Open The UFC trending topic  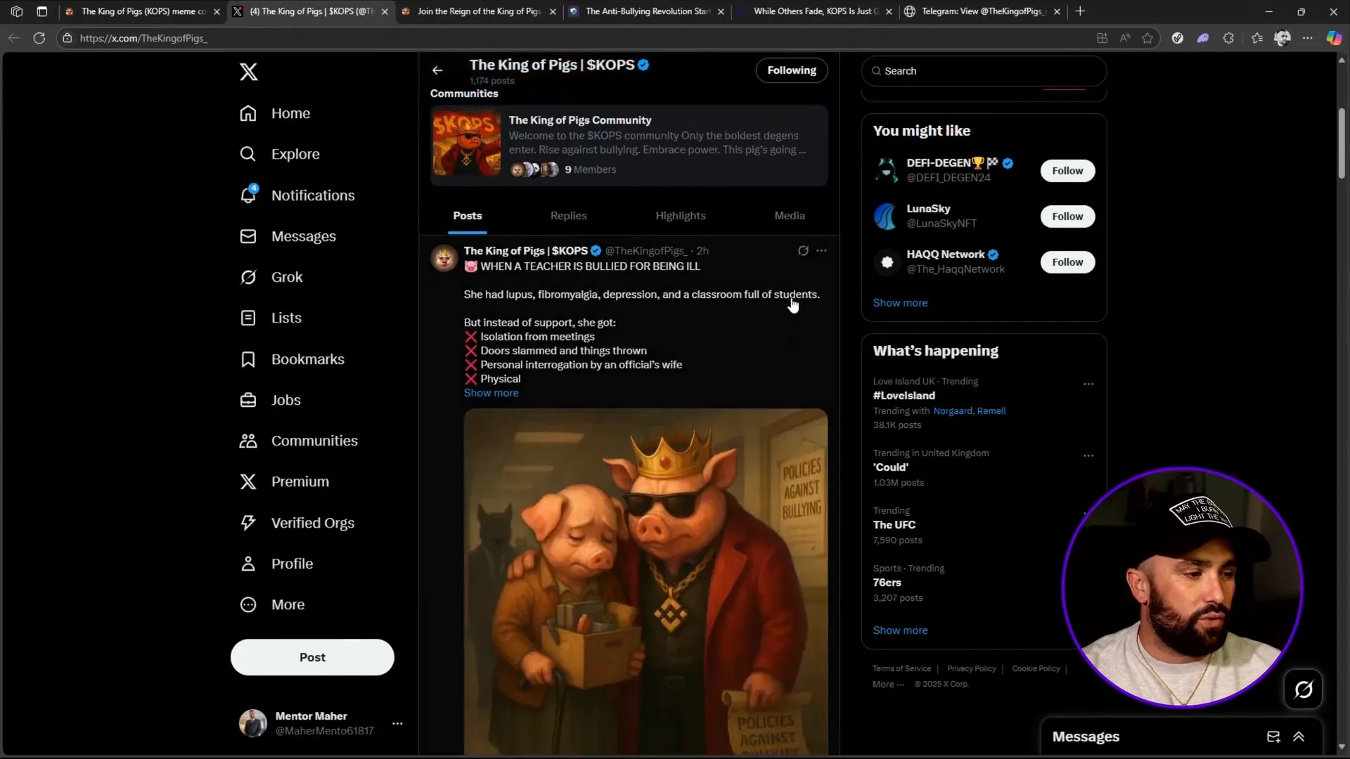894,525
